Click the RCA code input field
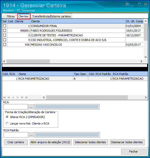Viewport: 150px width, 158px height. pyautogui.click(x=16, y=107)
